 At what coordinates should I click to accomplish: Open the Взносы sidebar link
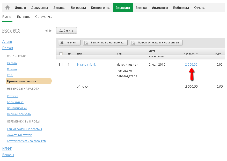point(8,155)
